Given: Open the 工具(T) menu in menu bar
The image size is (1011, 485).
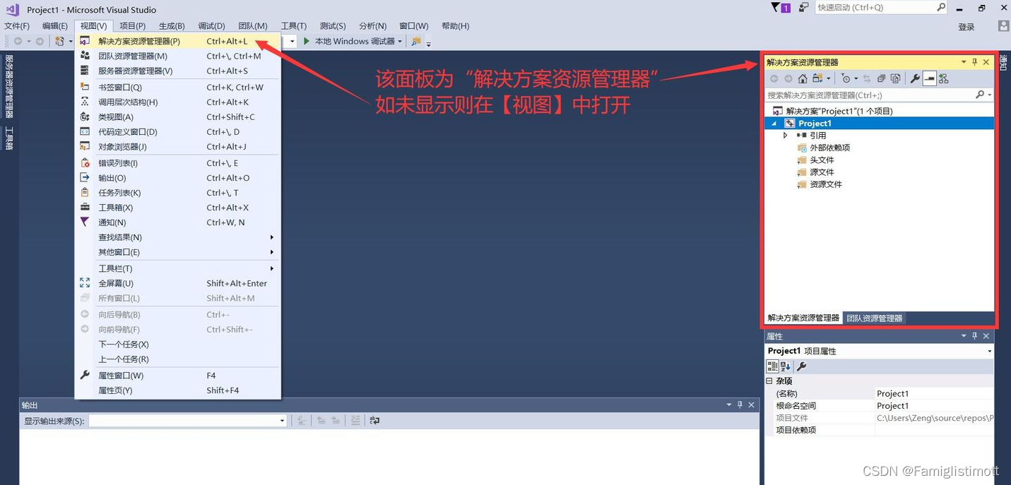Looking at the screenshot, I should 293,26.
